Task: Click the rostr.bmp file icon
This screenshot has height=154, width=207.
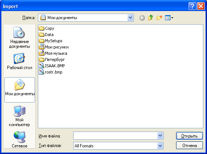Action: click(x=42, y=72)
